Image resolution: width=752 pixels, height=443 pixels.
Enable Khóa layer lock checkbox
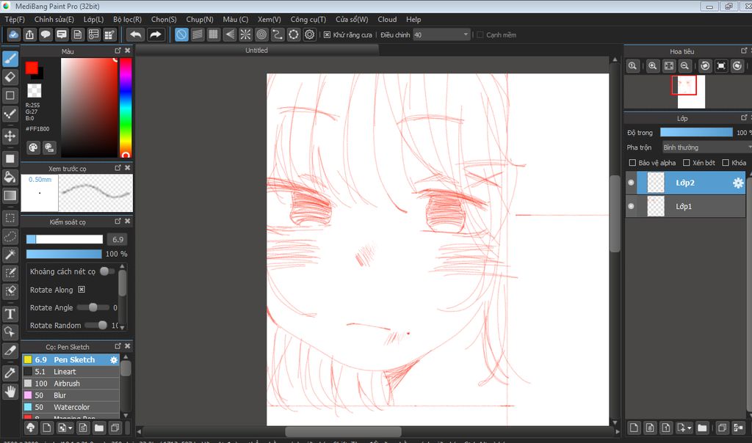(726, 163)
